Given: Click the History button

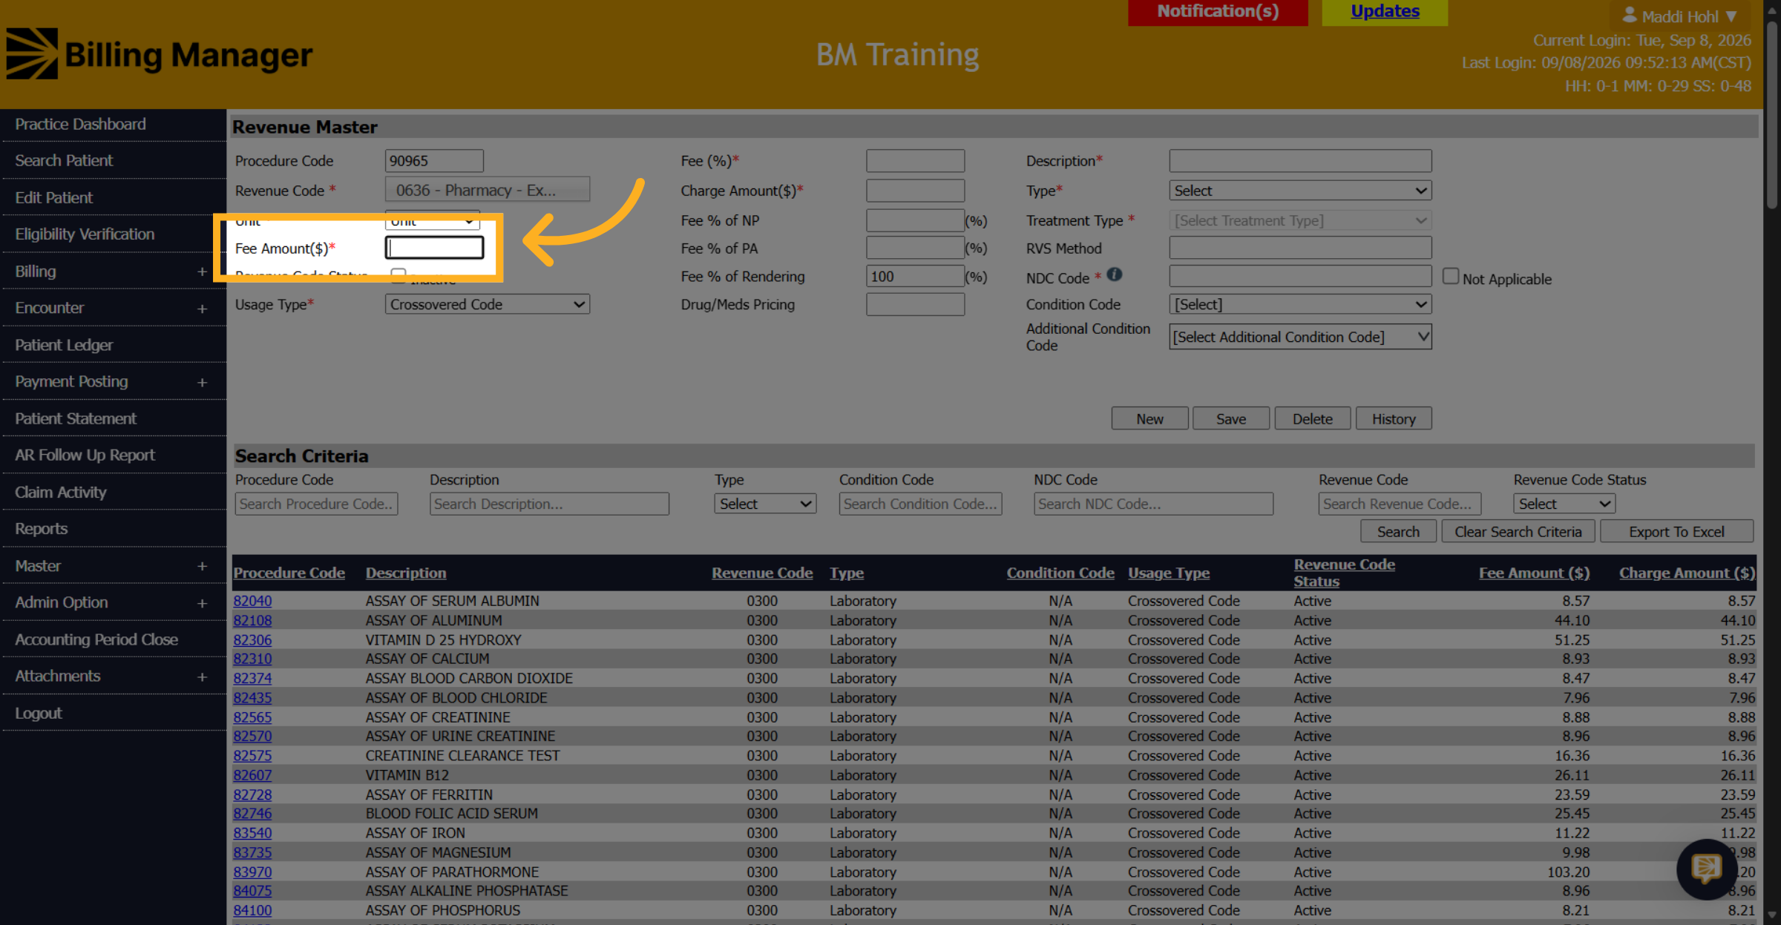Looking at the screenshot, I should pyautogui.click(x=1394, y=419).
